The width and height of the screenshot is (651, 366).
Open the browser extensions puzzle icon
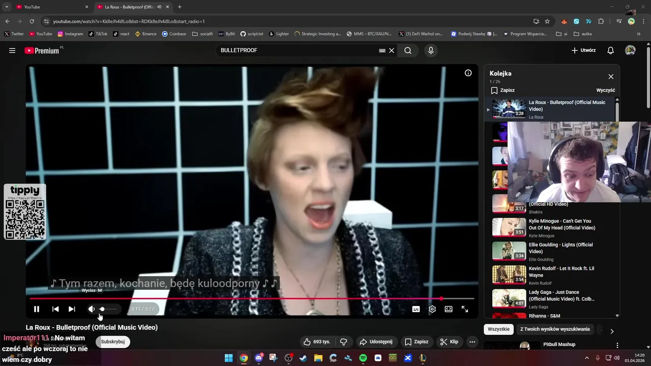(x=601, y=21)
